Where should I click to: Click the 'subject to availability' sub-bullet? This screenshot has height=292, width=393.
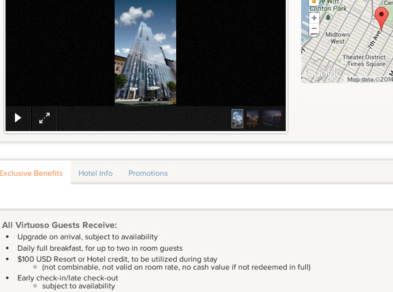coord(79,286)
